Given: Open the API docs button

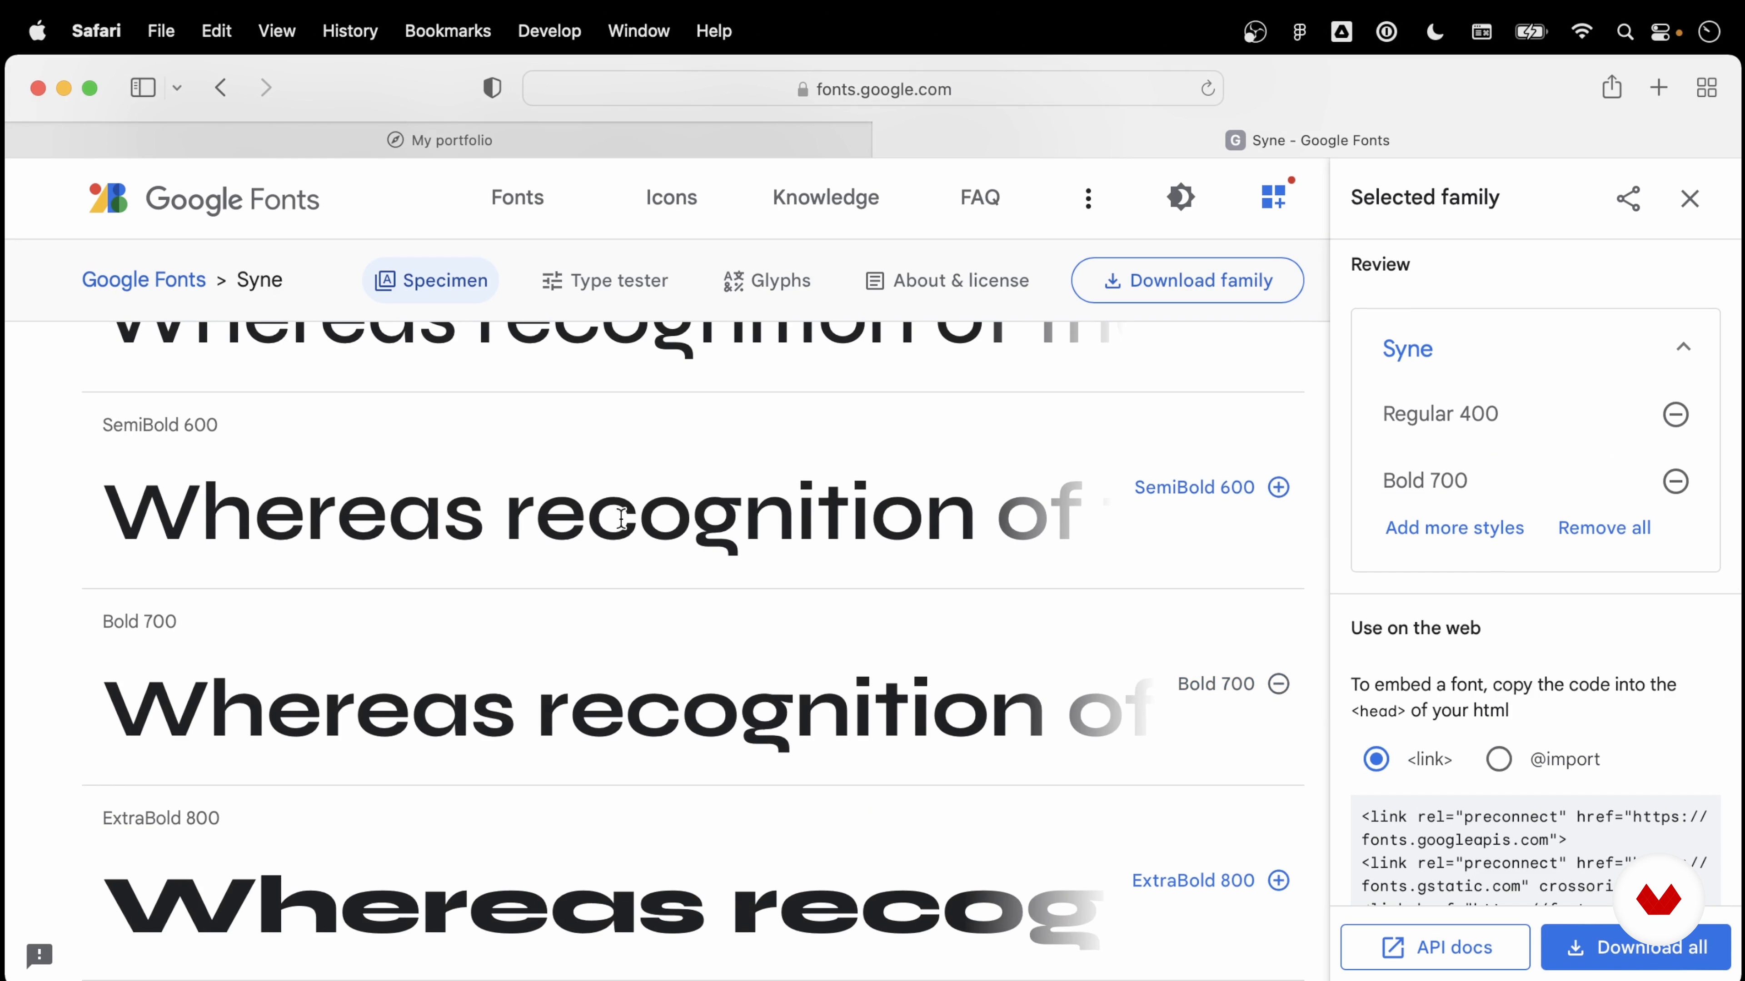Looking at the screenshot, I should (1435, 947).
